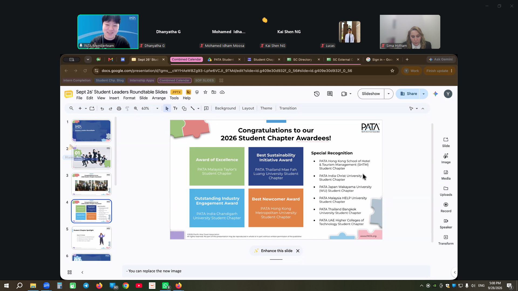Undo last action in toolbar

tap(102, 108)
